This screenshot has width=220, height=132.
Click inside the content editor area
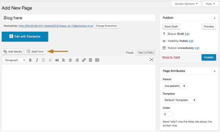coord(79,98)
